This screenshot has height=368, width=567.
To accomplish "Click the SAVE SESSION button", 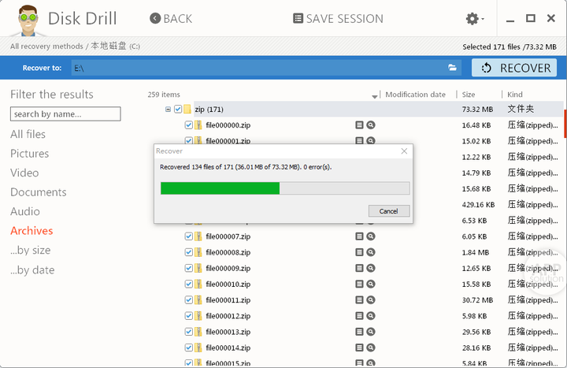I will (x=338, y=18).
